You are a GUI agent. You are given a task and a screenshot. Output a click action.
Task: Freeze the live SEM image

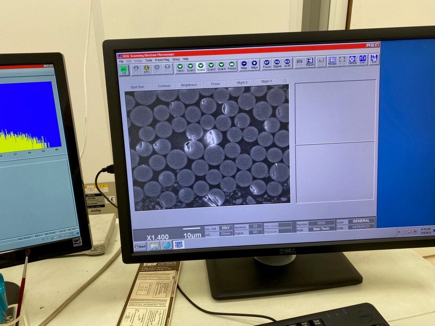(232, 66)
